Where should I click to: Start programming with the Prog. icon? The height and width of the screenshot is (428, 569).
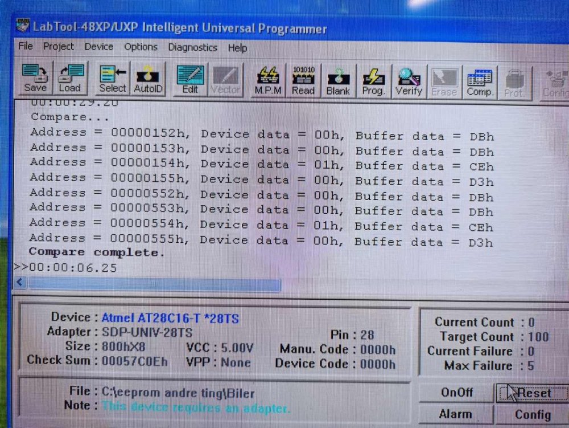(x=373, y=81)
